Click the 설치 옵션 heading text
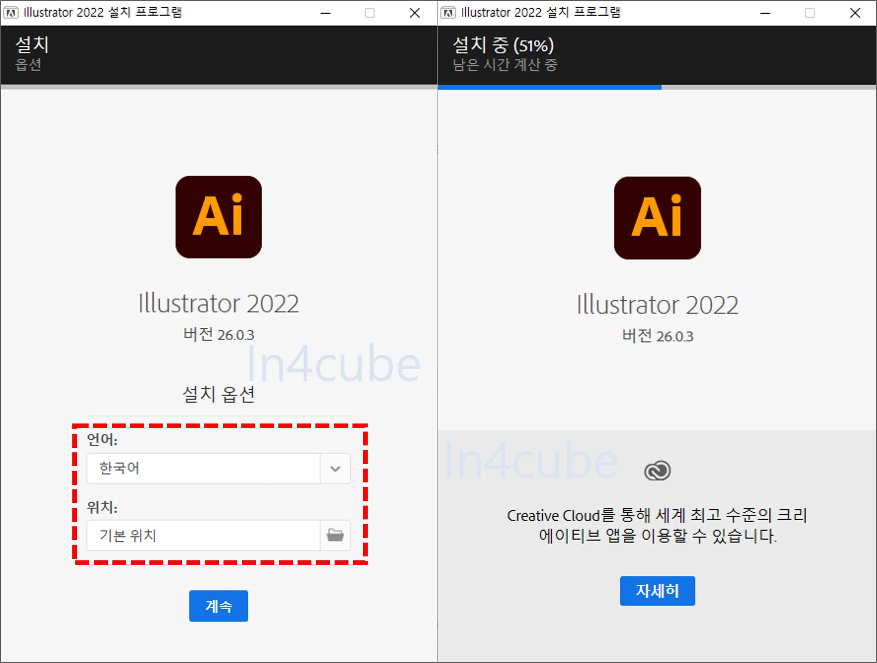 pos(218,395)
